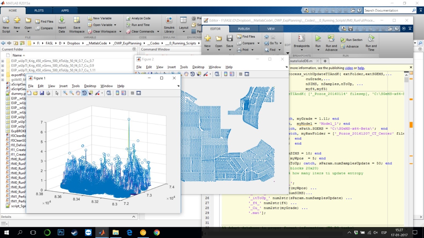Expand Go To dropdown in Editor
This screenshot has width=424, height=238.
click(281, 43)
